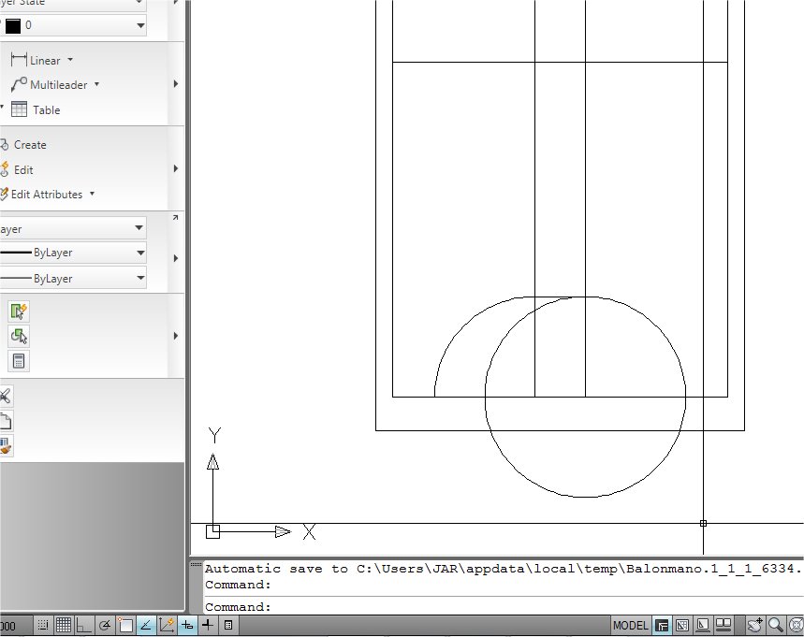Toggle Polar Tracking in status bar
The image size is (804, 637).
click(105, 625)
